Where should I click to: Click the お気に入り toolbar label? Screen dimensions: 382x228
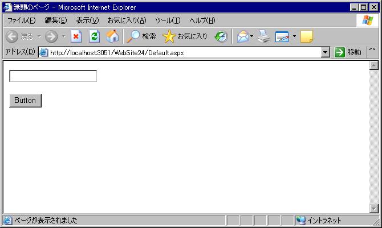point(193,36)
